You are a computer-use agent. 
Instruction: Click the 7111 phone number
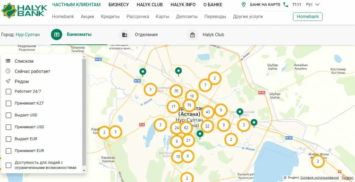(297, 5)
